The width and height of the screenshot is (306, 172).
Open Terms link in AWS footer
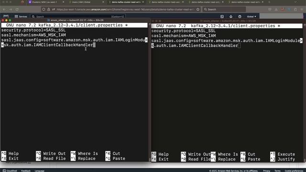click(277, 171)
